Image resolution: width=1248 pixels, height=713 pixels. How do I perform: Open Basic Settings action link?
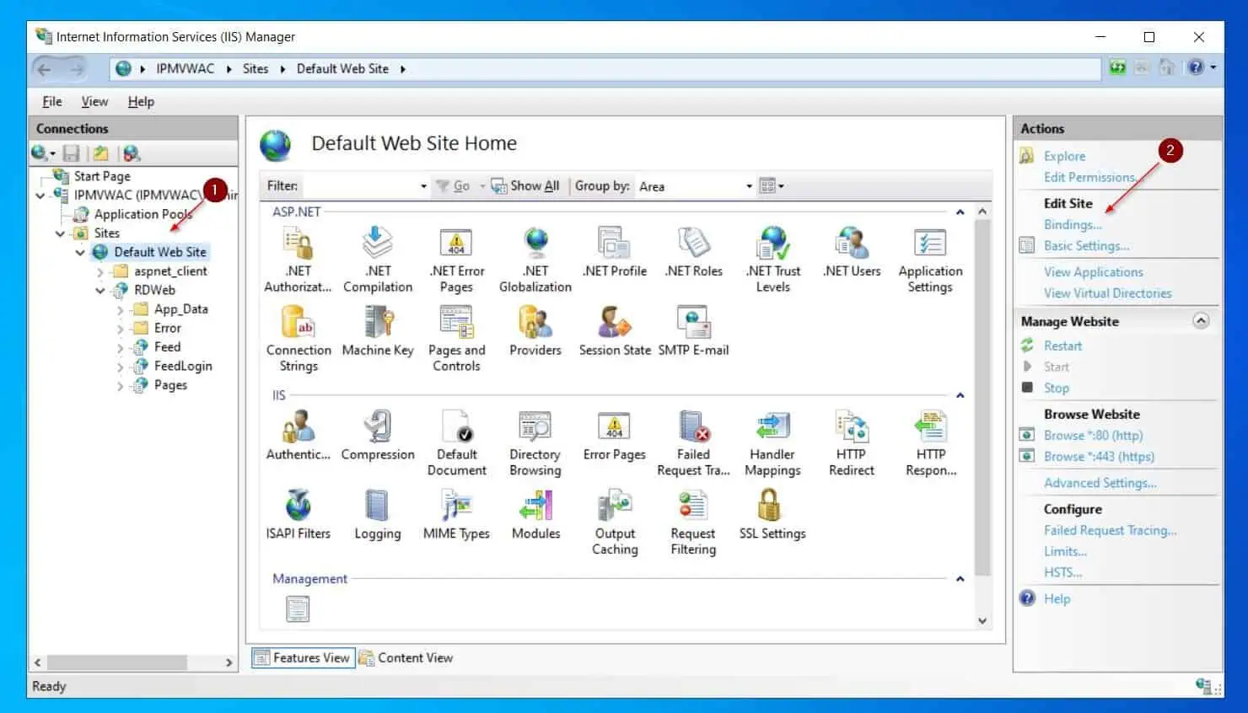pos(1086,246)
